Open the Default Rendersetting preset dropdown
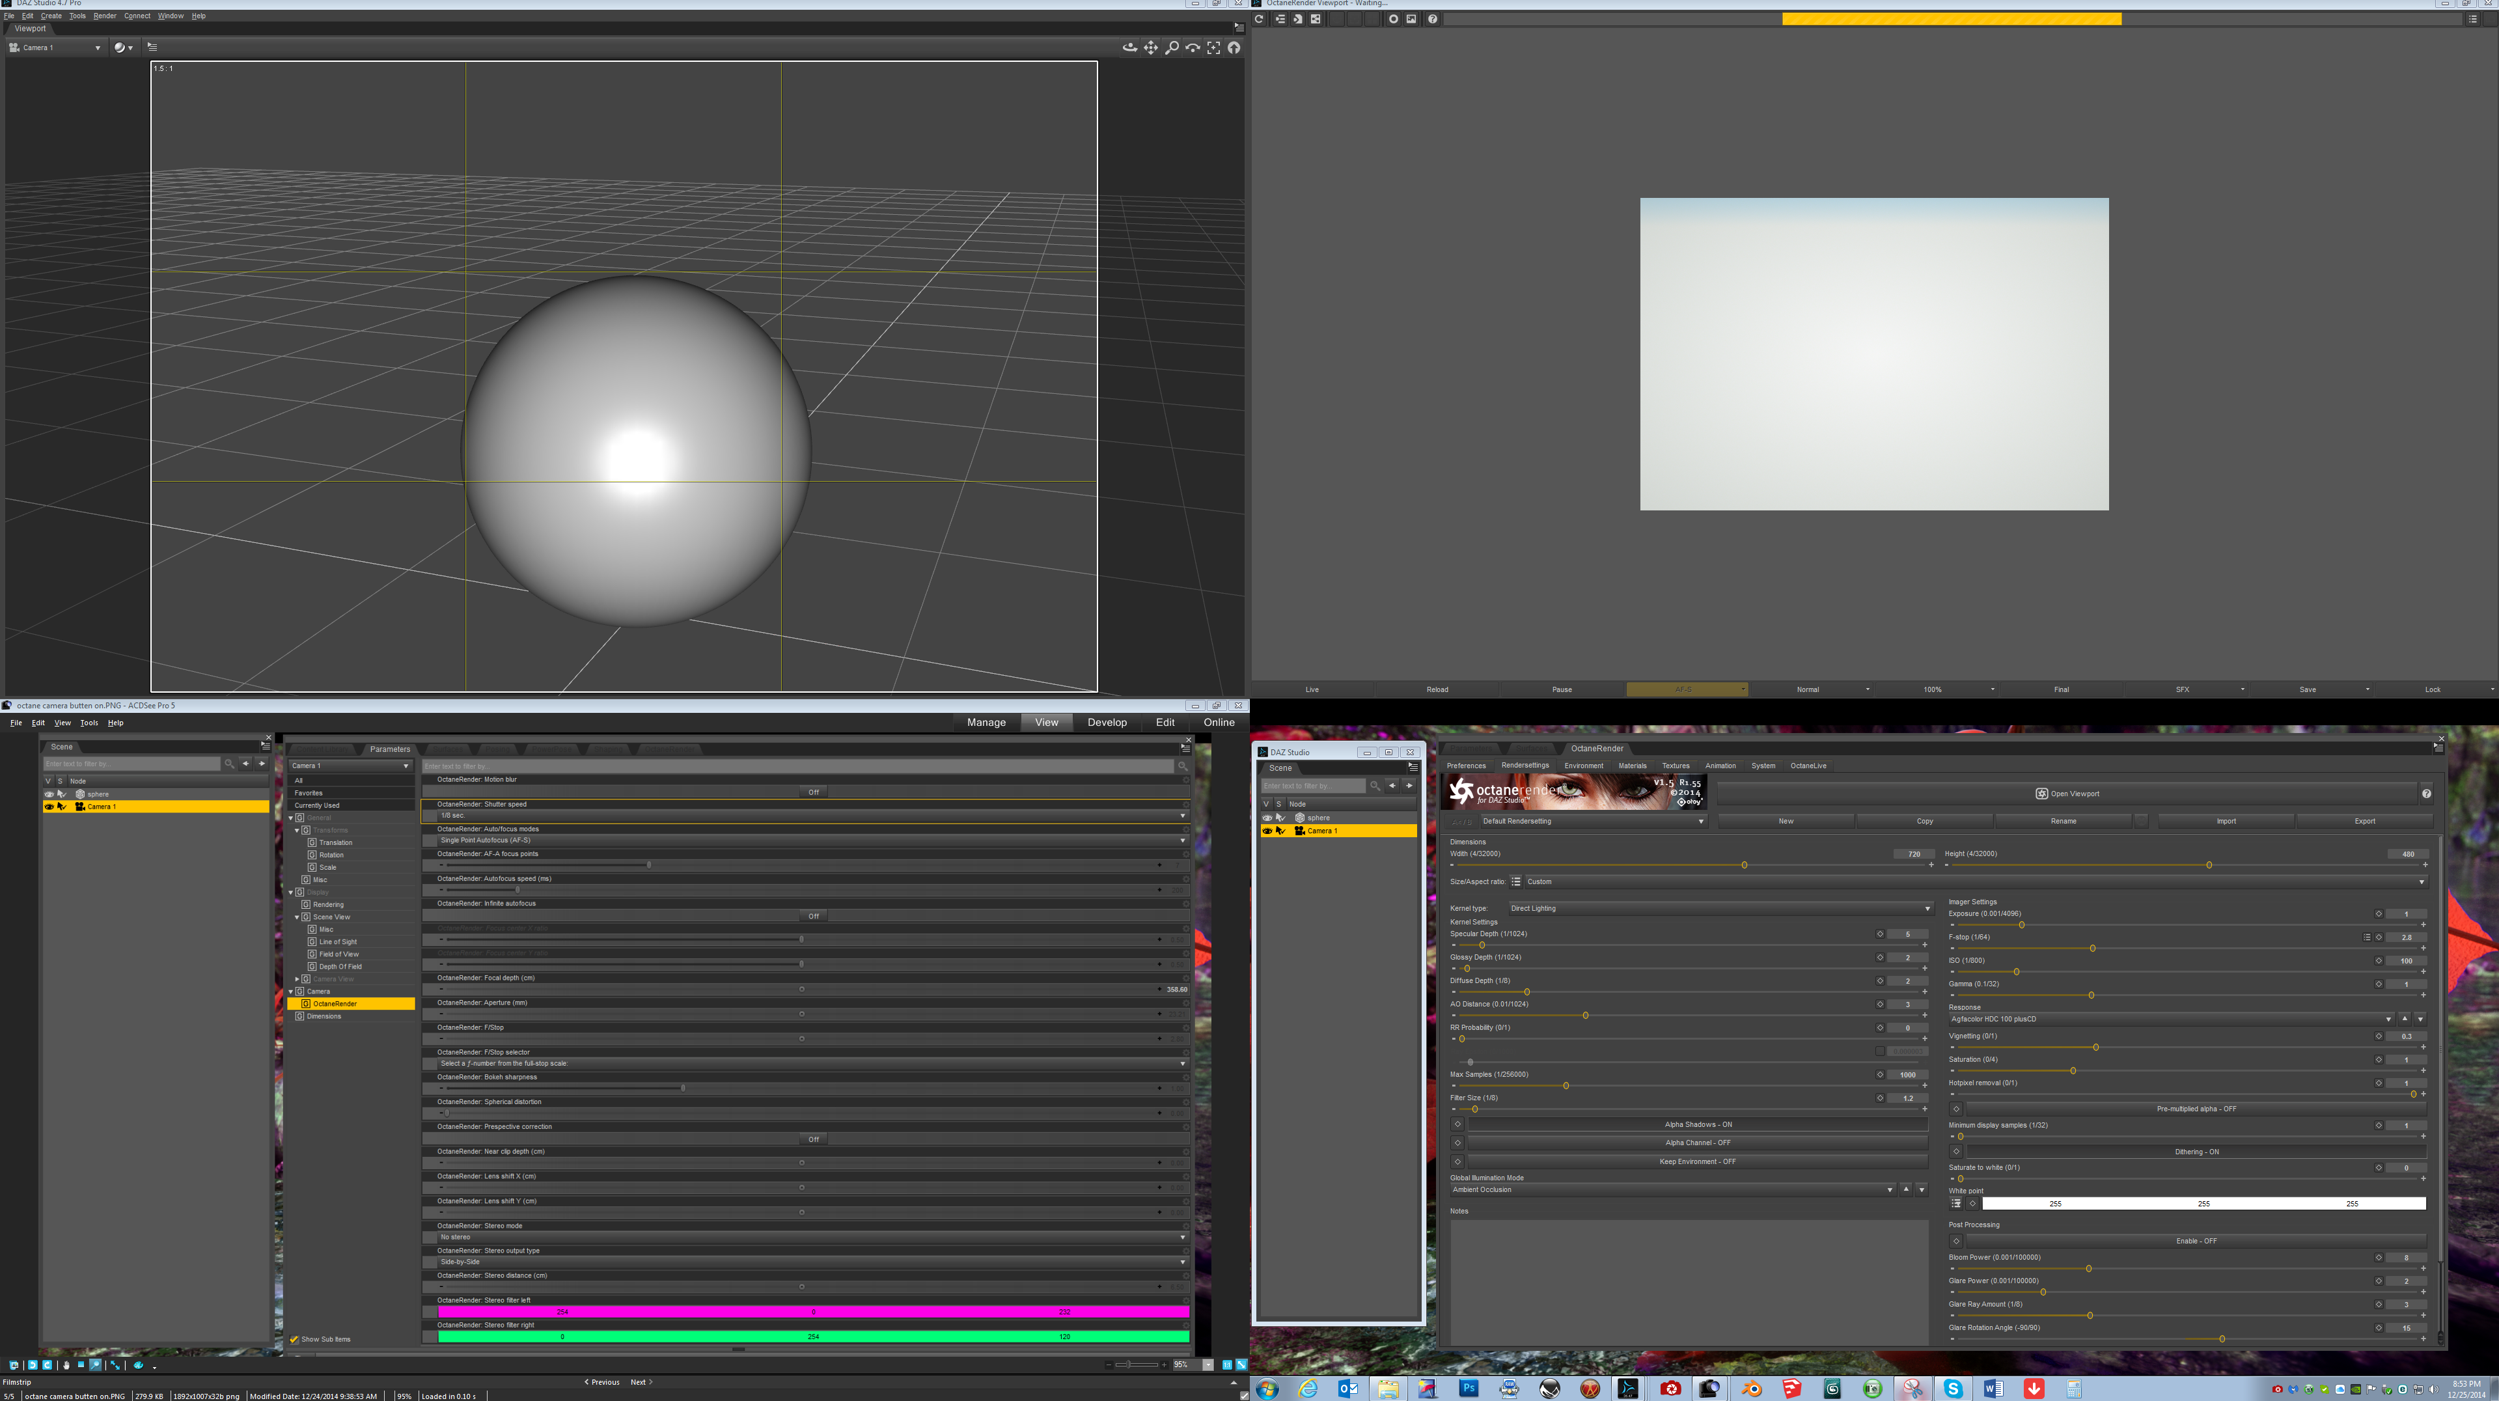 [1592, 821]
